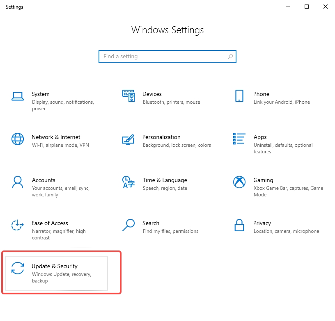Click the Devices keyboard and speaker icon
Image resolution: width=335 pixels, height=321 pixels.
[x=128, y=96]
